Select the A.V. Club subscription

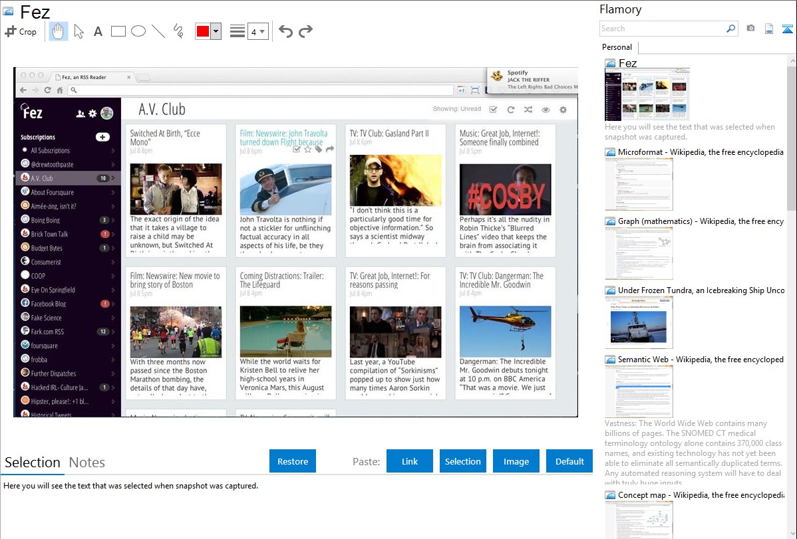coord(68,178)
